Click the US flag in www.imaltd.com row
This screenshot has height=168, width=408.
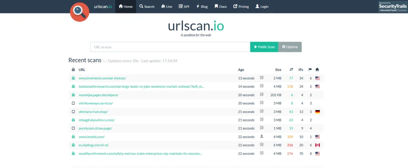[x=317, y=137]
